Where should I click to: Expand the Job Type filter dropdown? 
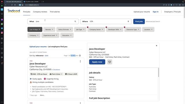[x=80, y=29]
